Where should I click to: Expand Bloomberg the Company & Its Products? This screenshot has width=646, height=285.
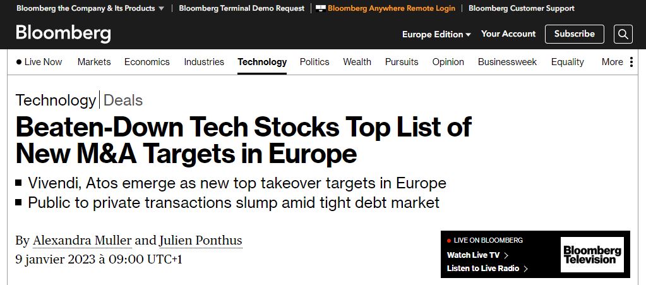(x=90, y=8)
